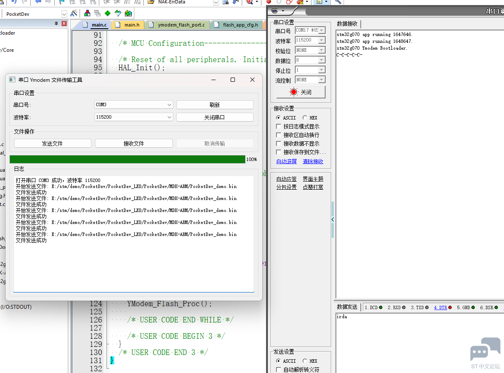Click the DCD green status indicator
504x373 pixels.
(381, 307)
